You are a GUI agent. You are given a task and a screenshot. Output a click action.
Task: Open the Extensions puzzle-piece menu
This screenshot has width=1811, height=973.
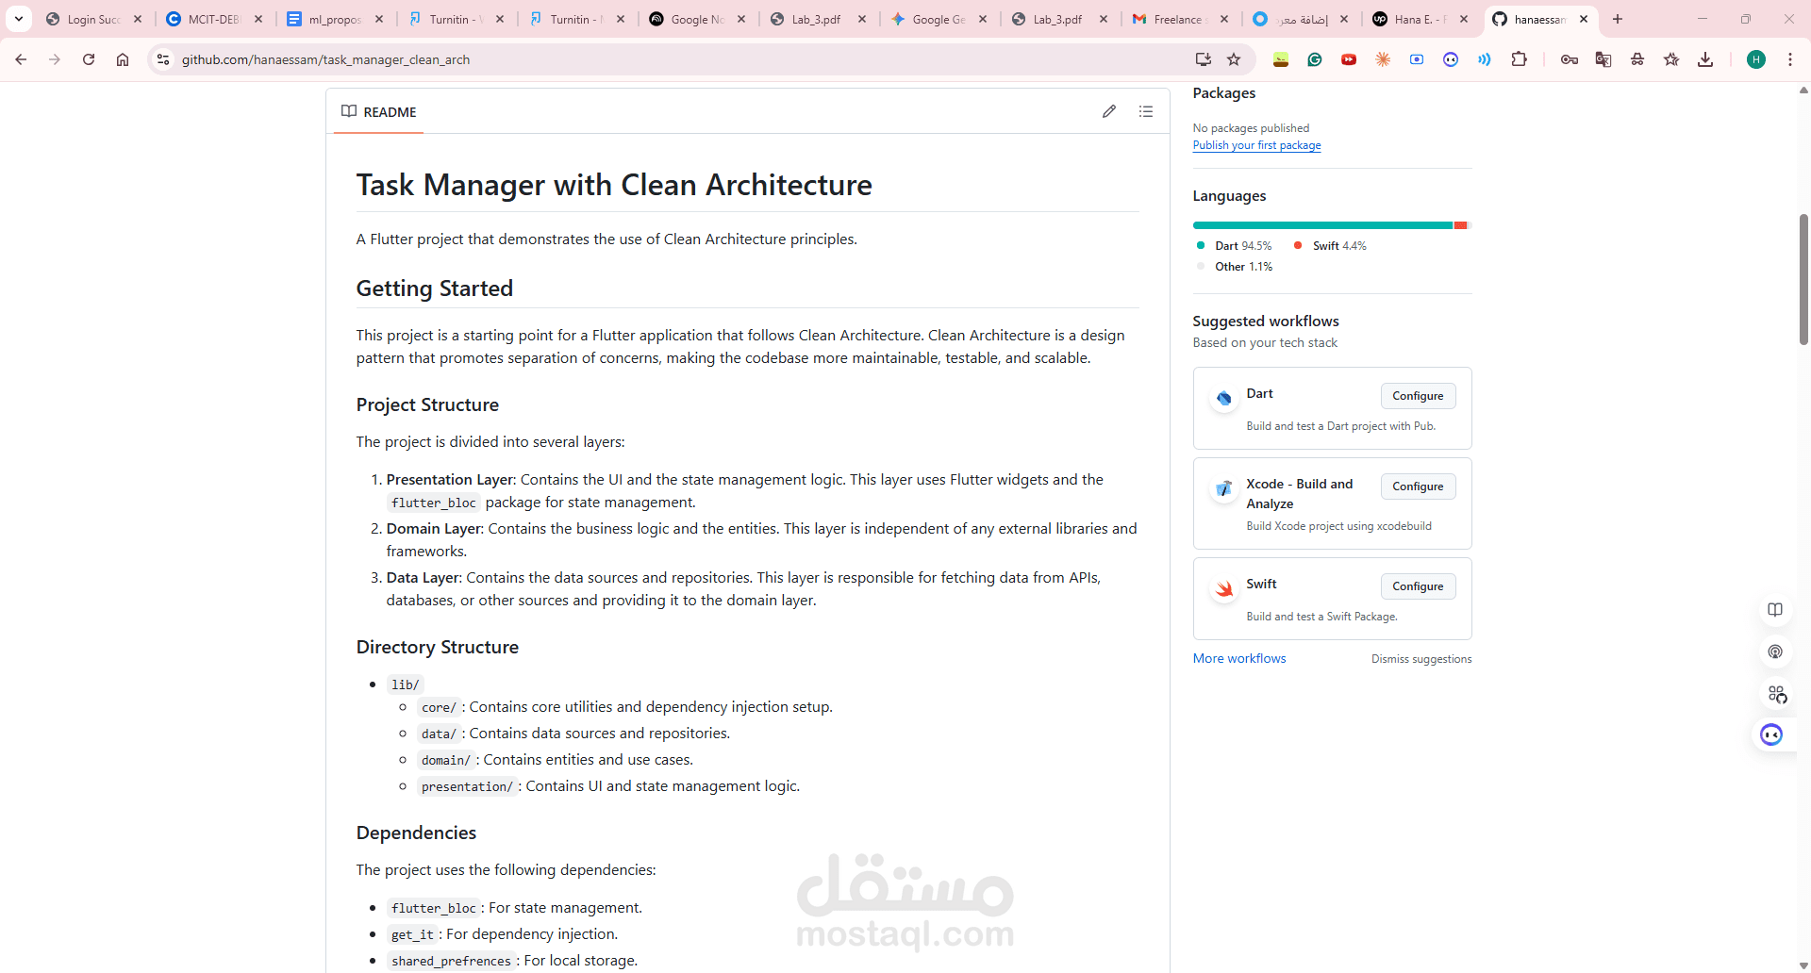coord(1519,59)
